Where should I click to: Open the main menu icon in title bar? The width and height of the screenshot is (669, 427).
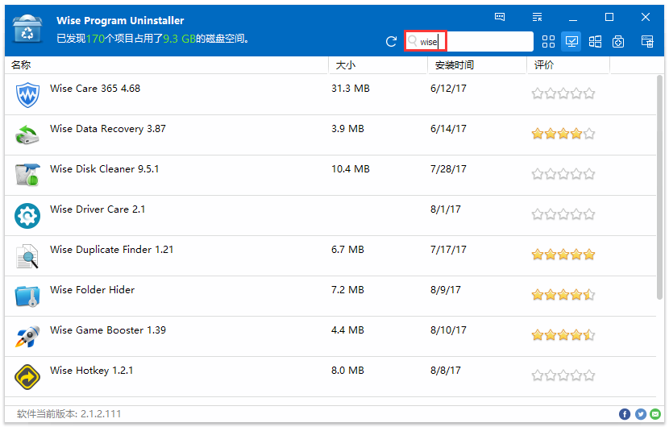click(538, 17)
